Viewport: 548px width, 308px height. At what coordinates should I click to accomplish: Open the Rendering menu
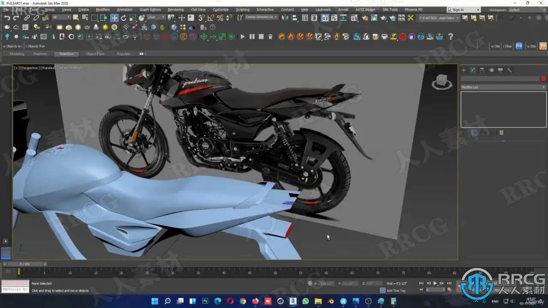[176, 9]
